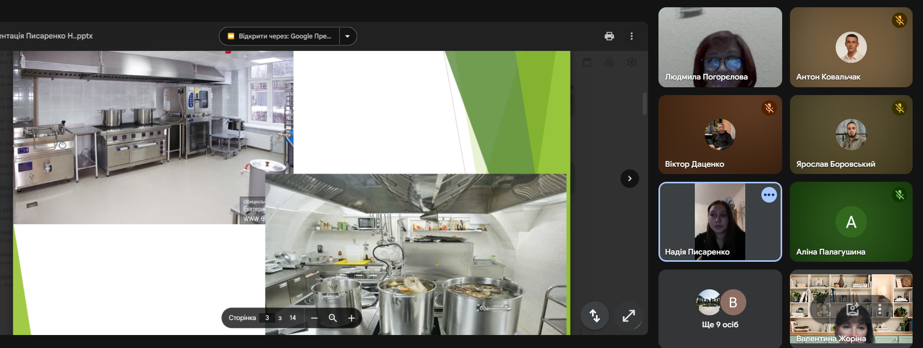
Task: Open visual effects on Валентина Жоріна tile
Action: coord(852,310)
